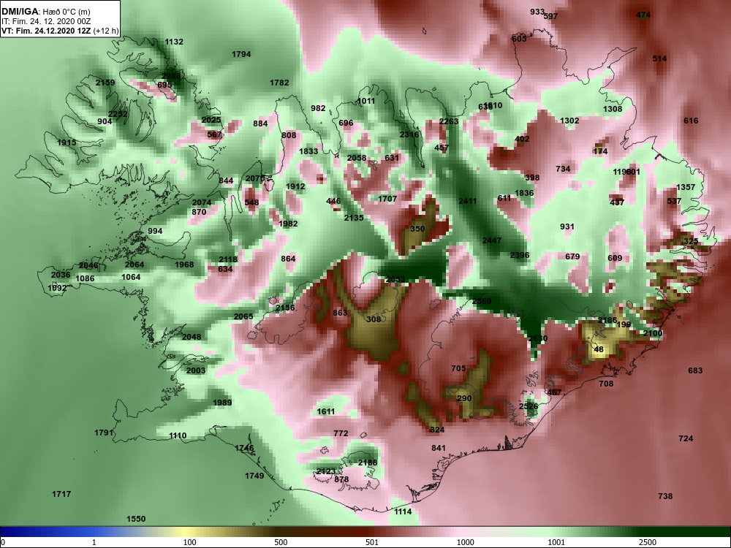Click the map title 'DMI/IGA: Hæð 0°C (m)'
Screen dimensions: 731x548
click(x=45, y=11)
